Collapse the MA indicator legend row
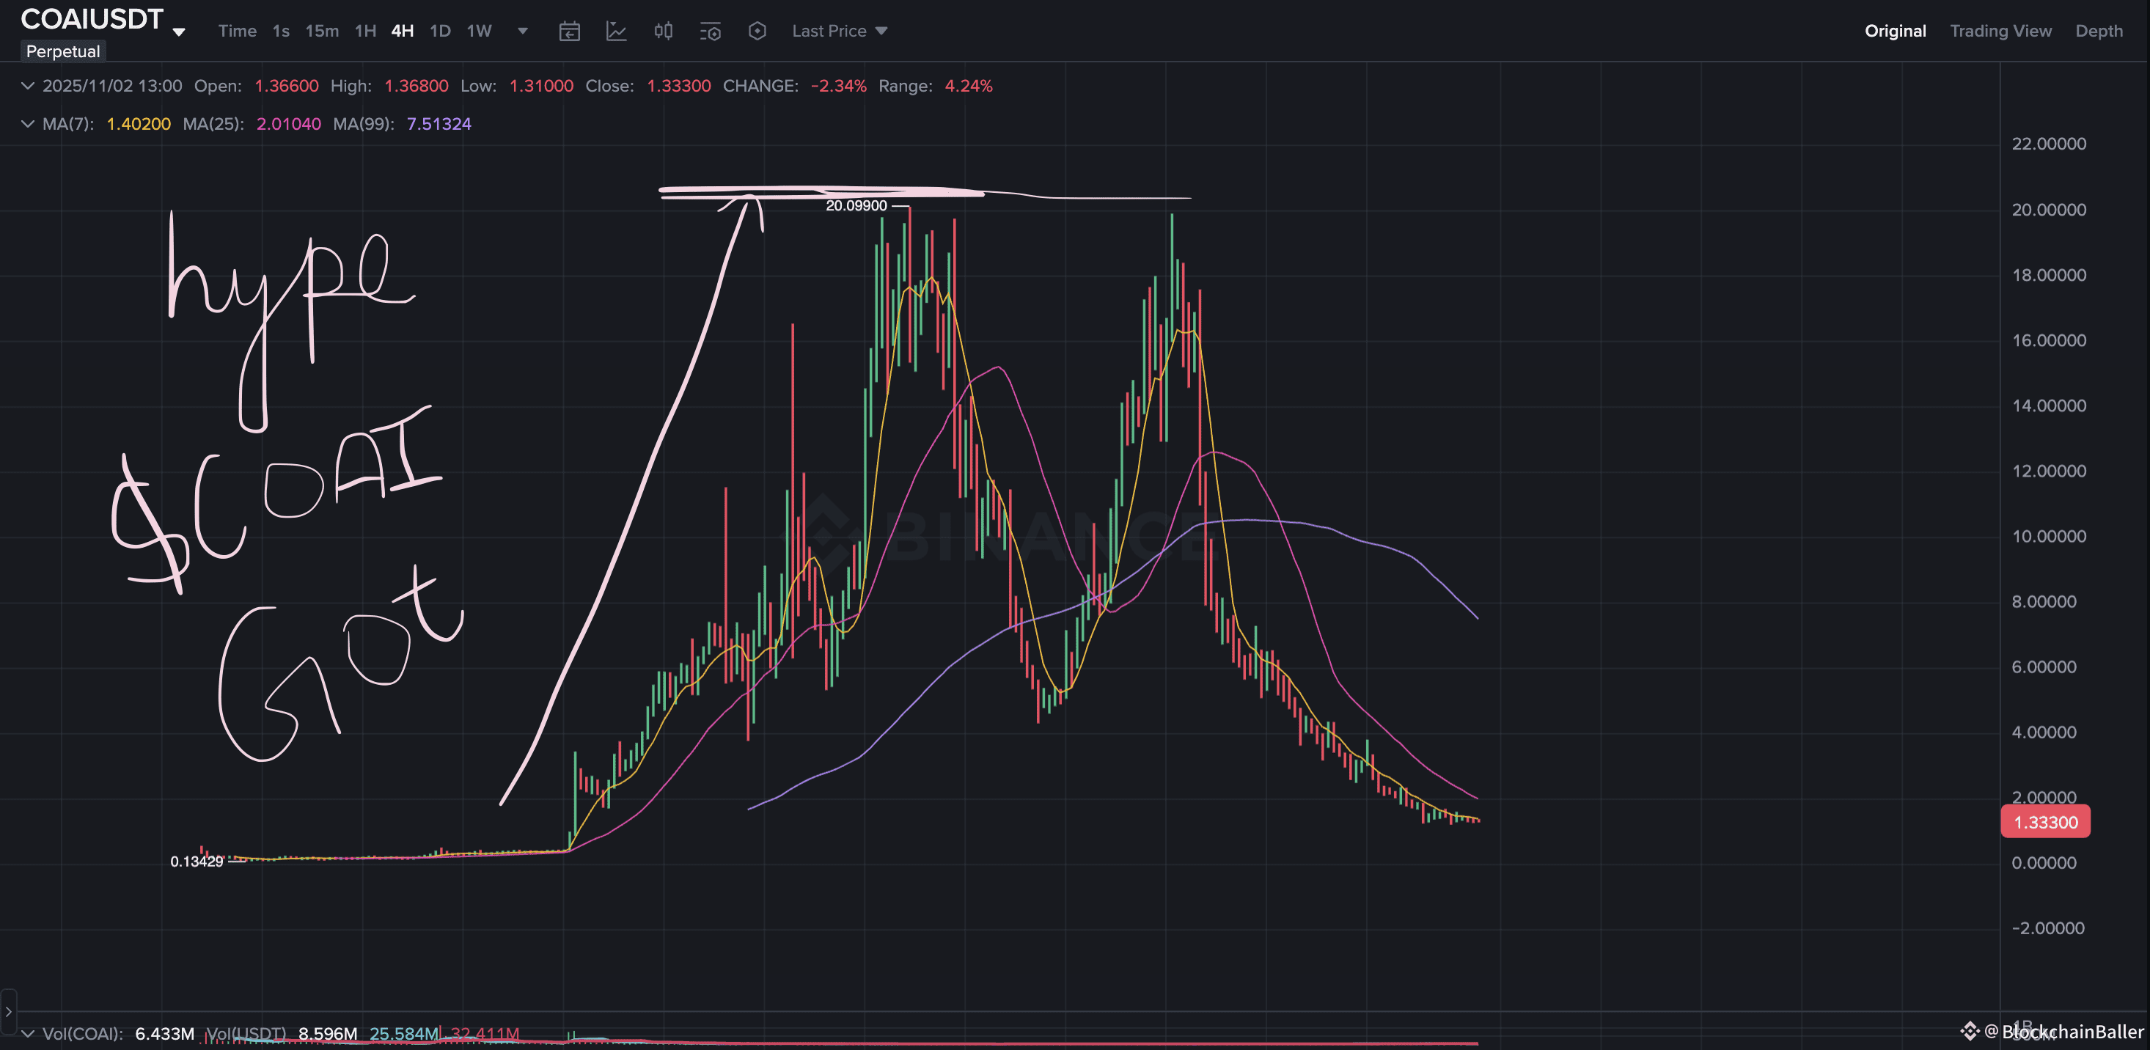This screenshot has width=2150, height=1050. [28, 123]
